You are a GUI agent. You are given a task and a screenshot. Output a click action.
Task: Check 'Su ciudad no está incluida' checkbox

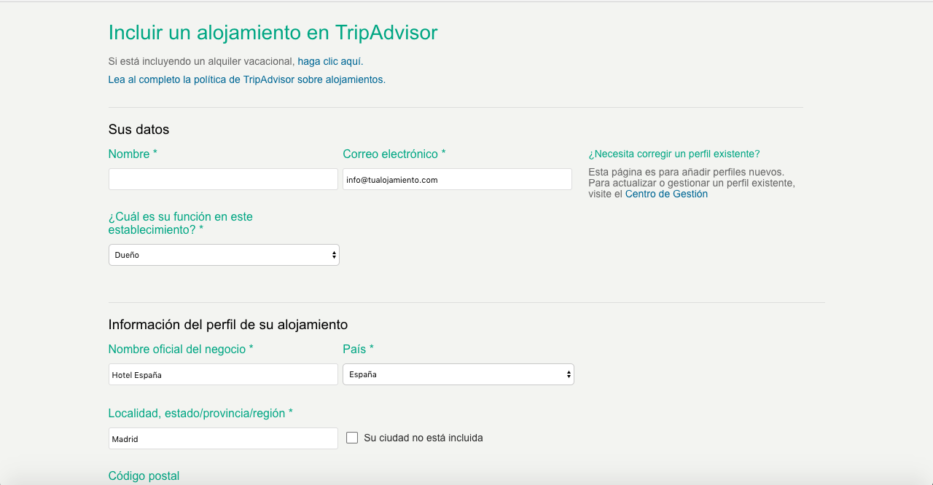[x=352, y=438]
